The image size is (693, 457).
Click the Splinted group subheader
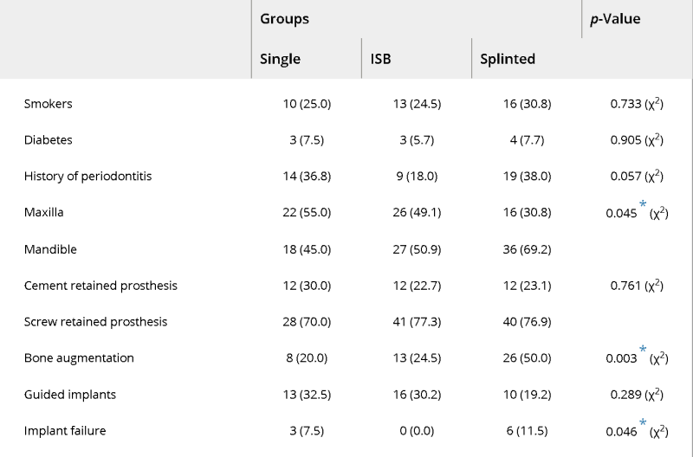tap(508, 59)
